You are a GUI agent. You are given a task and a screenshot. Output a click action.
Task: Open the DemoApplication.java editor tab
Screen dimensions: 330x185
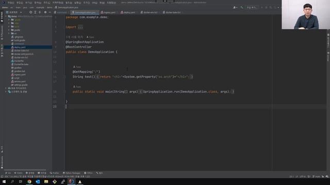(85, 12)
